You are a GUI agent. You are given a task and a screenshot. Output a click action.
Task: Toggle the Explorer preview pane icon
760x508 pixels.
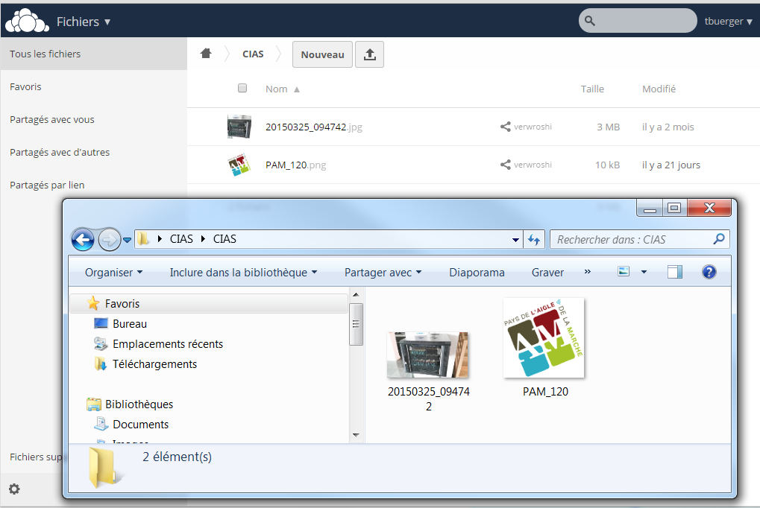click(674, 273)
